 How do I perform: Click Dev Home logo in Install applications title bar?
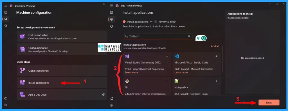[x=117, y=6]
